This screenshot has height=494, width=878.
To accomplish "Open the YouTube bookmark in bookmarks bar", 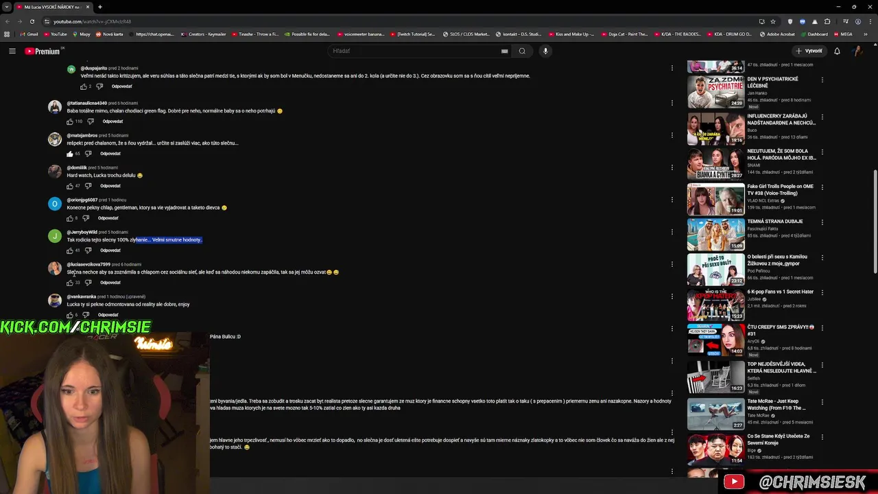I will (x=56, y=34).
